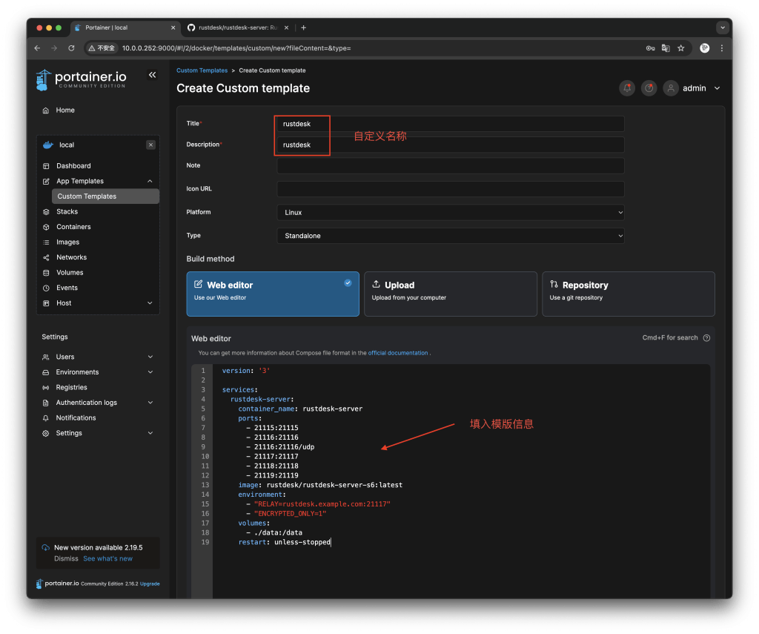Open the Chrome three-dot menu
759x634 pixels.
[721, 48]
